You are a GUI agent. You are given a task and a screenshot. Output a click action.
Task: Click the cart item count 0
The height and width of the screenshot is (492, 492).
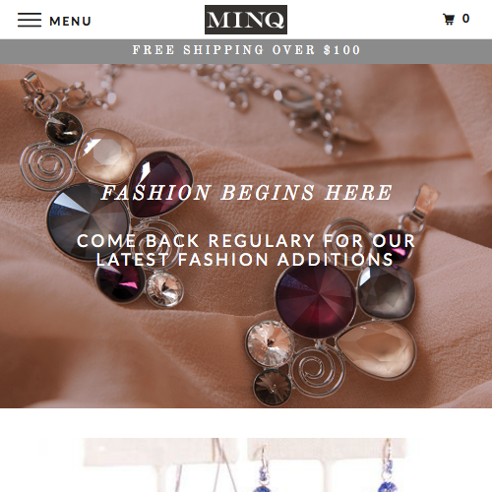coord(465,19)
